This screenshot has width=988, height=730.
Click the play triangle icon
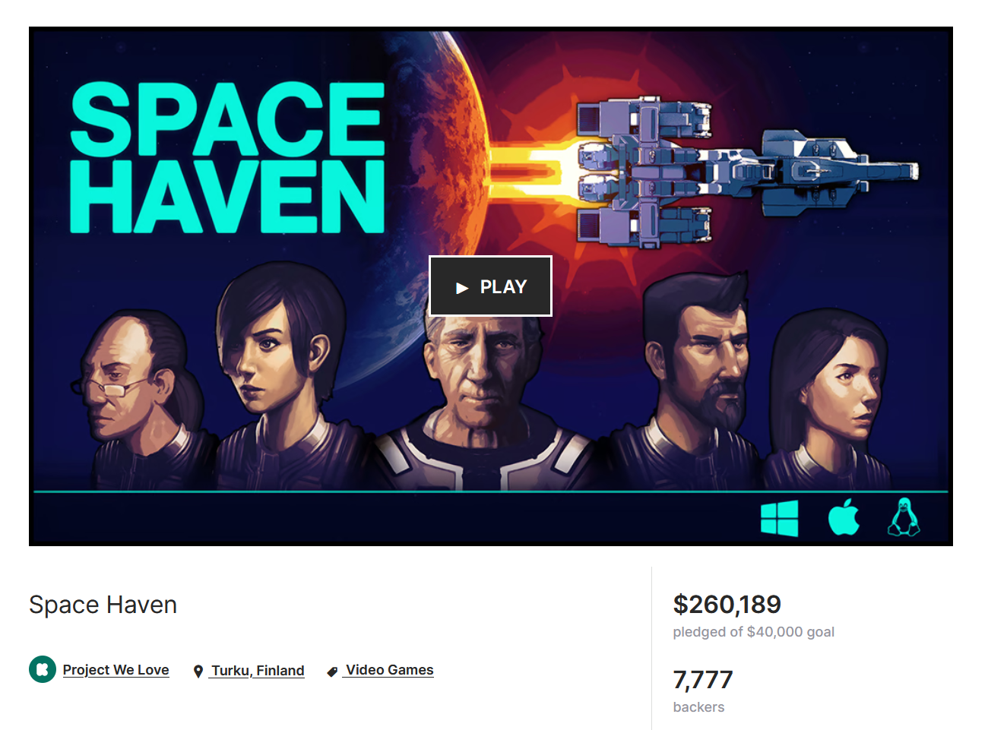462,288
